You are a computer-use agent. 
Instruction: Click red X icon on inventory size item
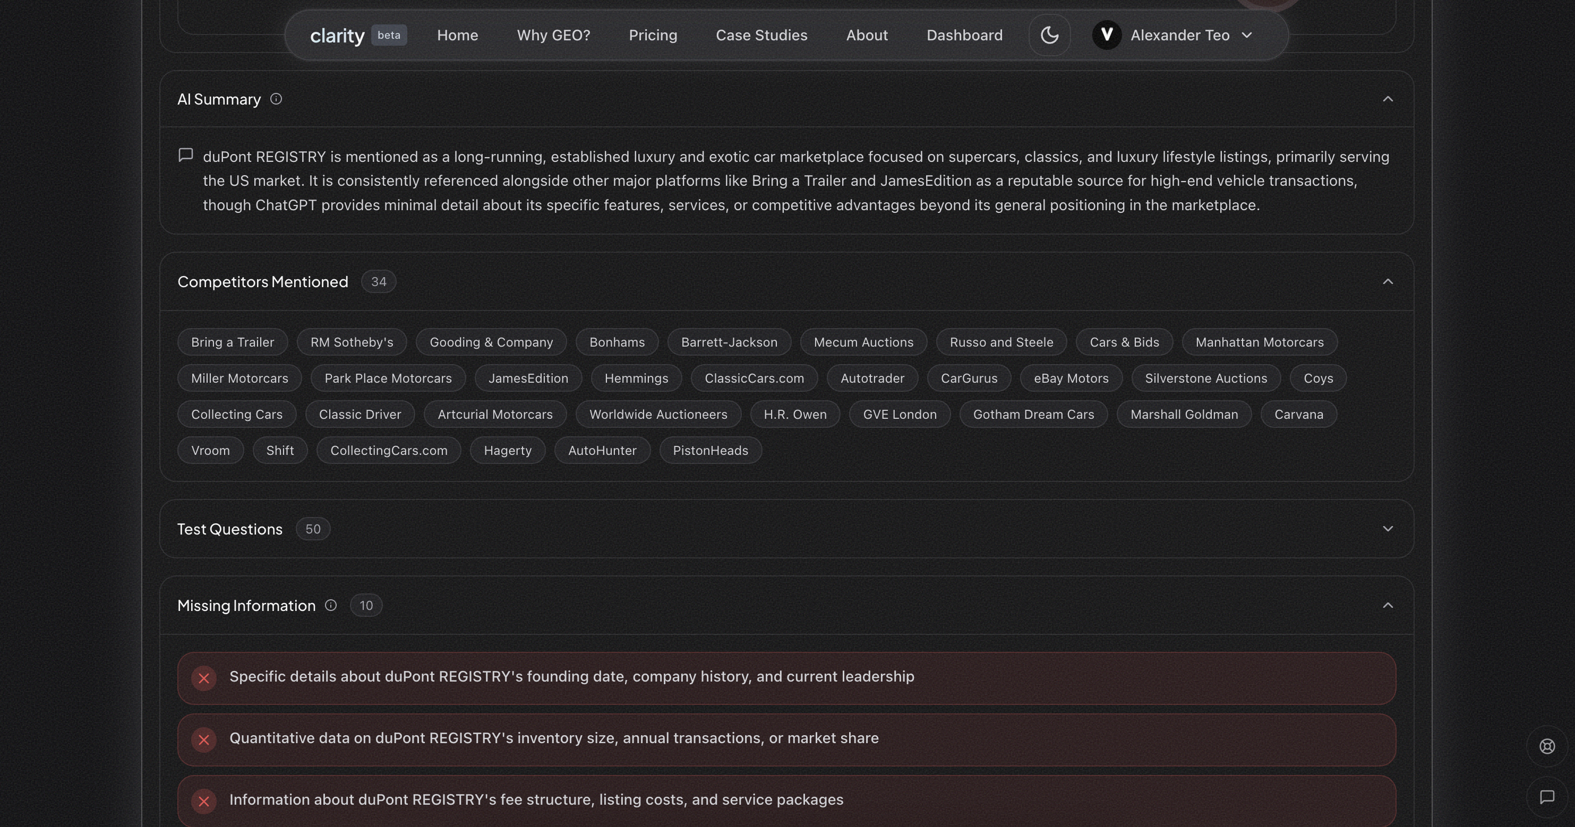click(x=204, y=740)
